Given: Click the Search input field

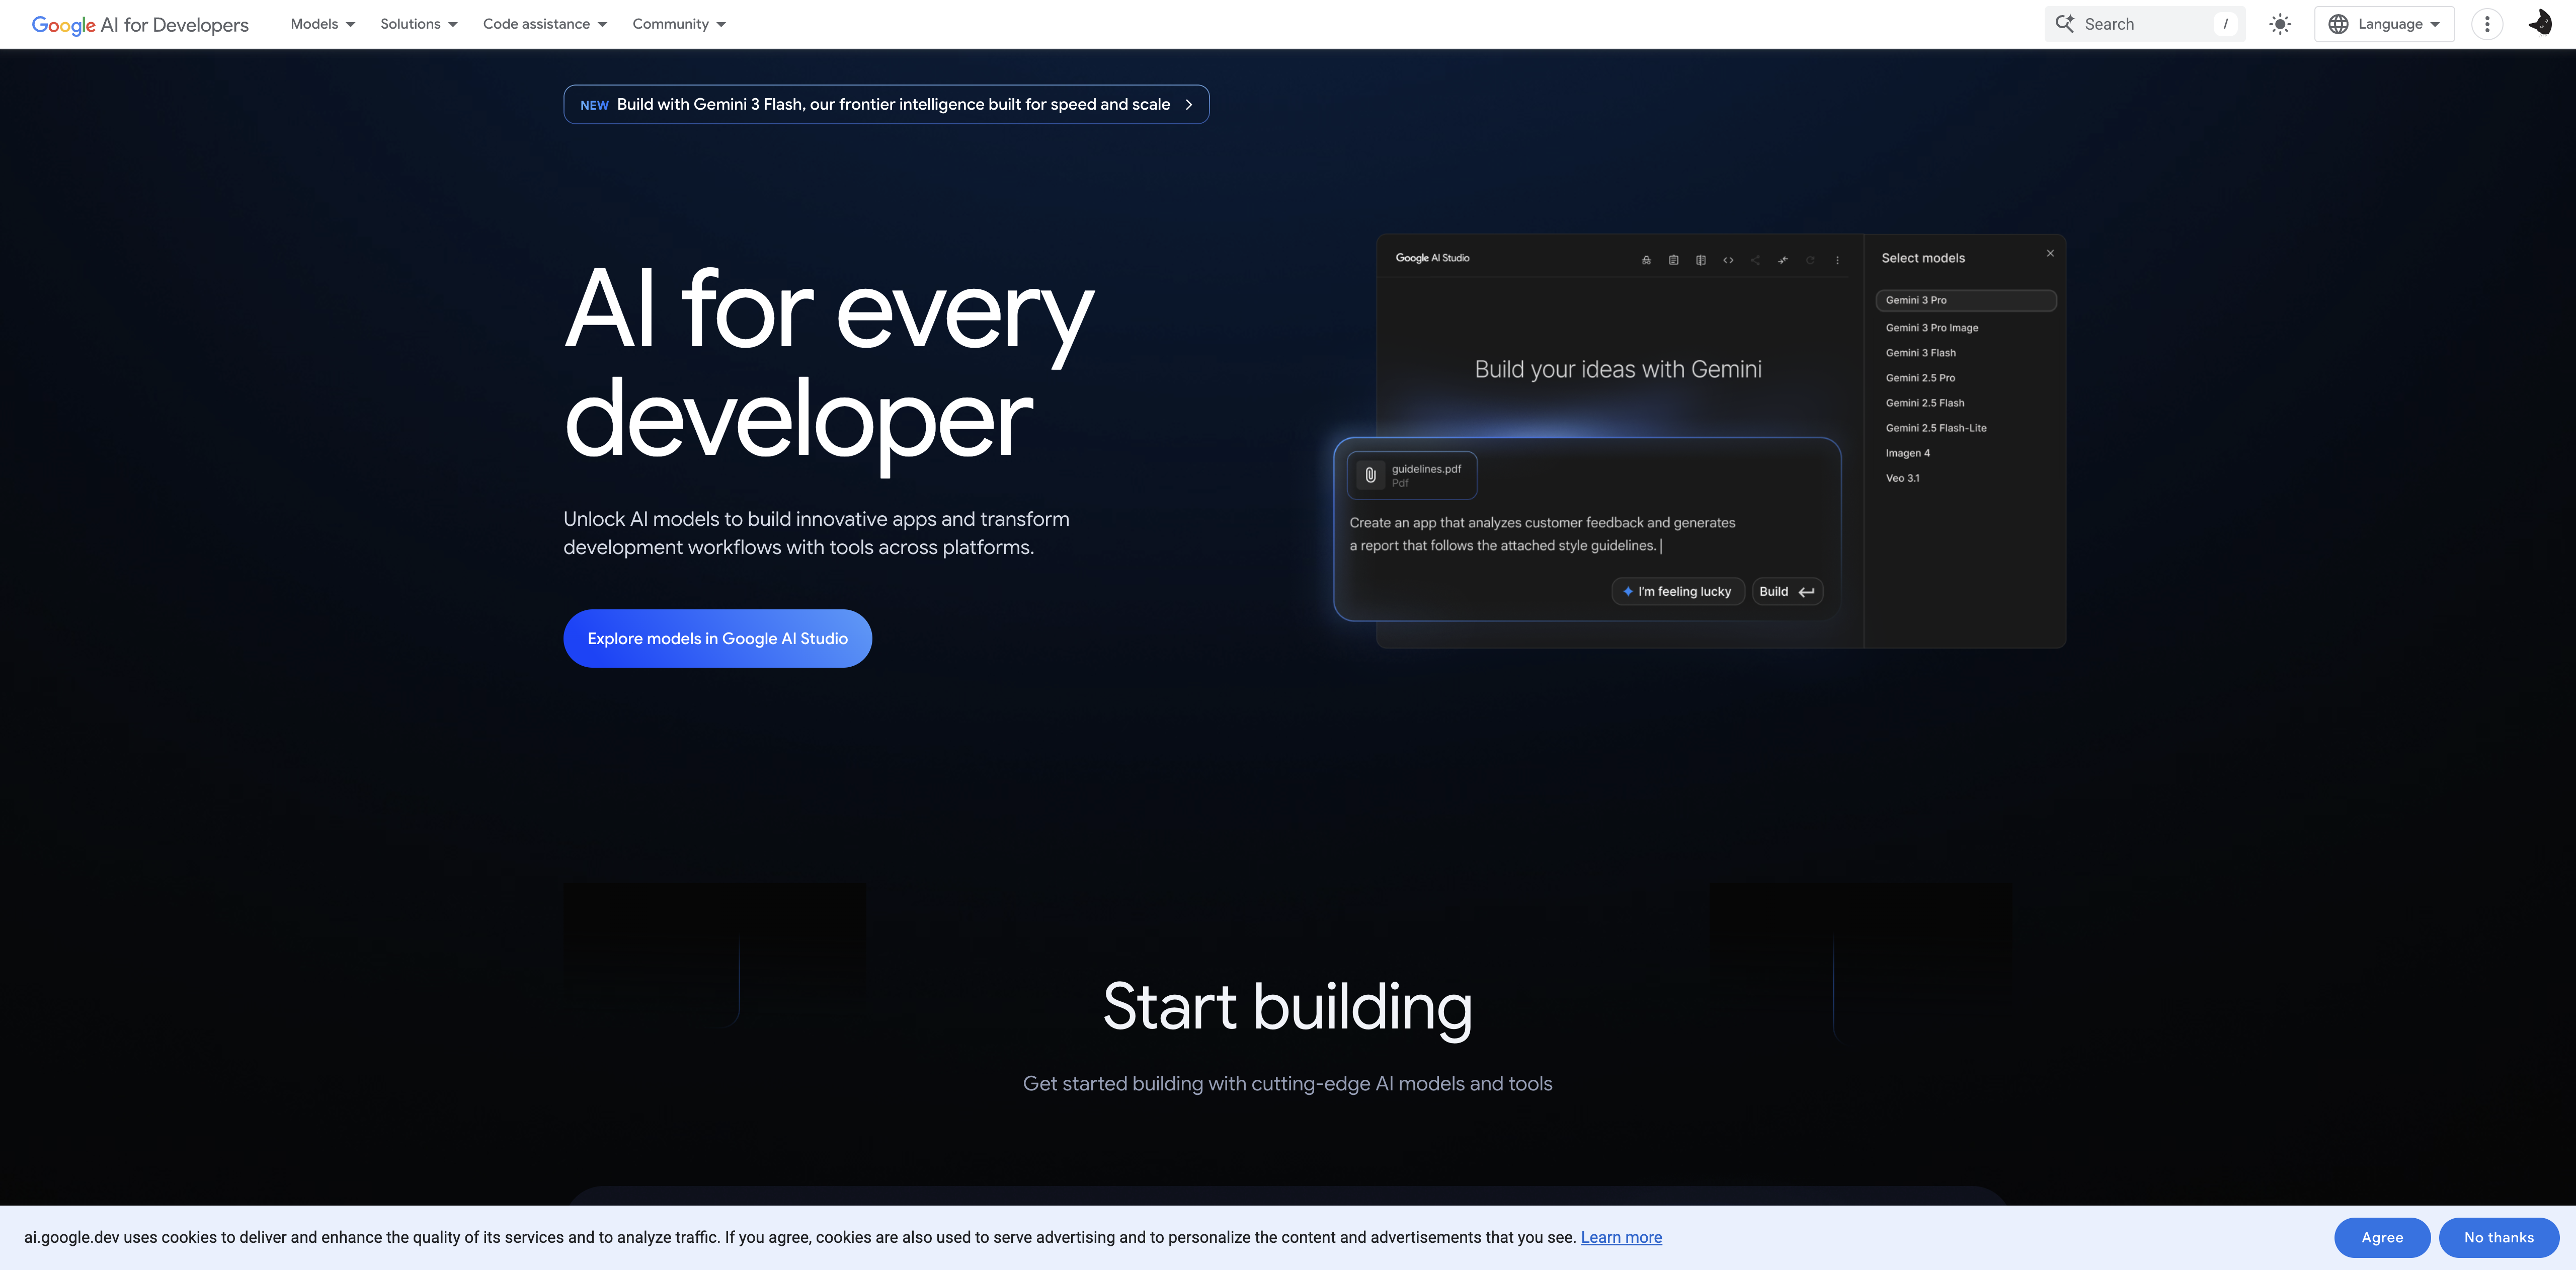Looking at the screenshot, I should [x=2144, y=24].
